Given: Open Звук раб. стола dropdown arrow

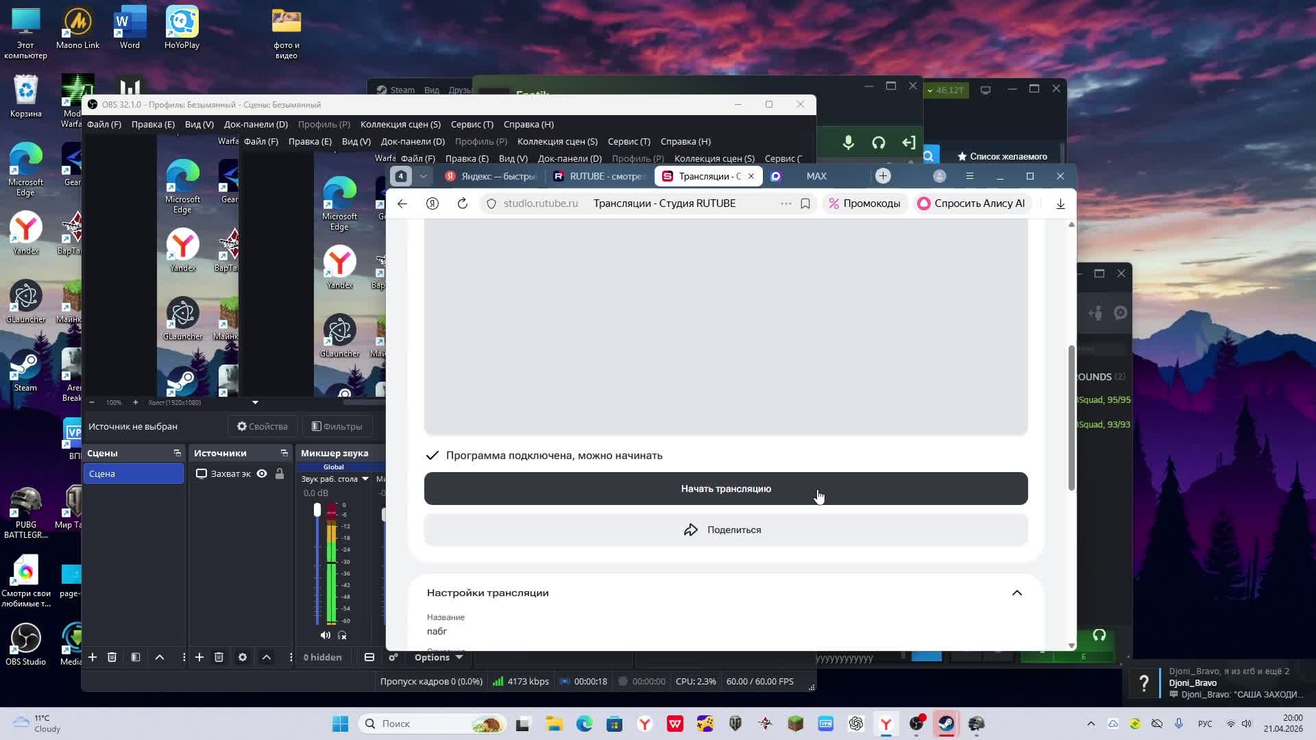Looking at the screenshot, I should coord(365,479).
